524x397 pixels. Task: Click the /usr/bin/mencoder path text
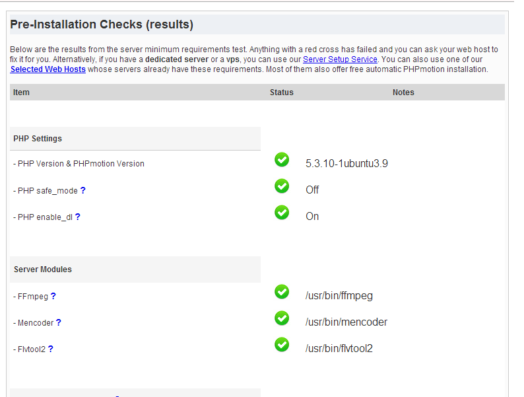coord(346,322)
